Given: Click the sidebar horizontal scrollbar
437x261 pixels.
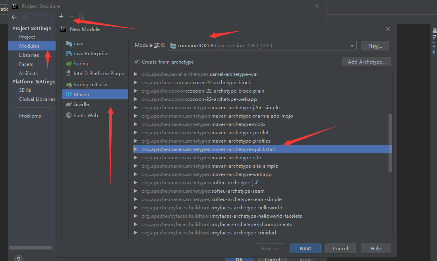Looking at the screenshot, I should [31, 248].
